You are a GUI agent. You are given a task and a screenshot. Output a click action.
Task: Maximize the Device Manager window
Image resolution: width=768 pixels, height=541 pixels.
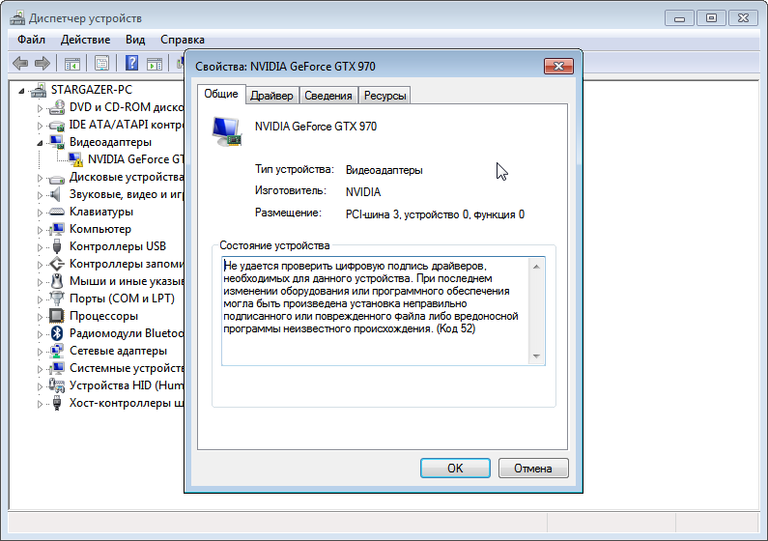[x=711, y=18]
